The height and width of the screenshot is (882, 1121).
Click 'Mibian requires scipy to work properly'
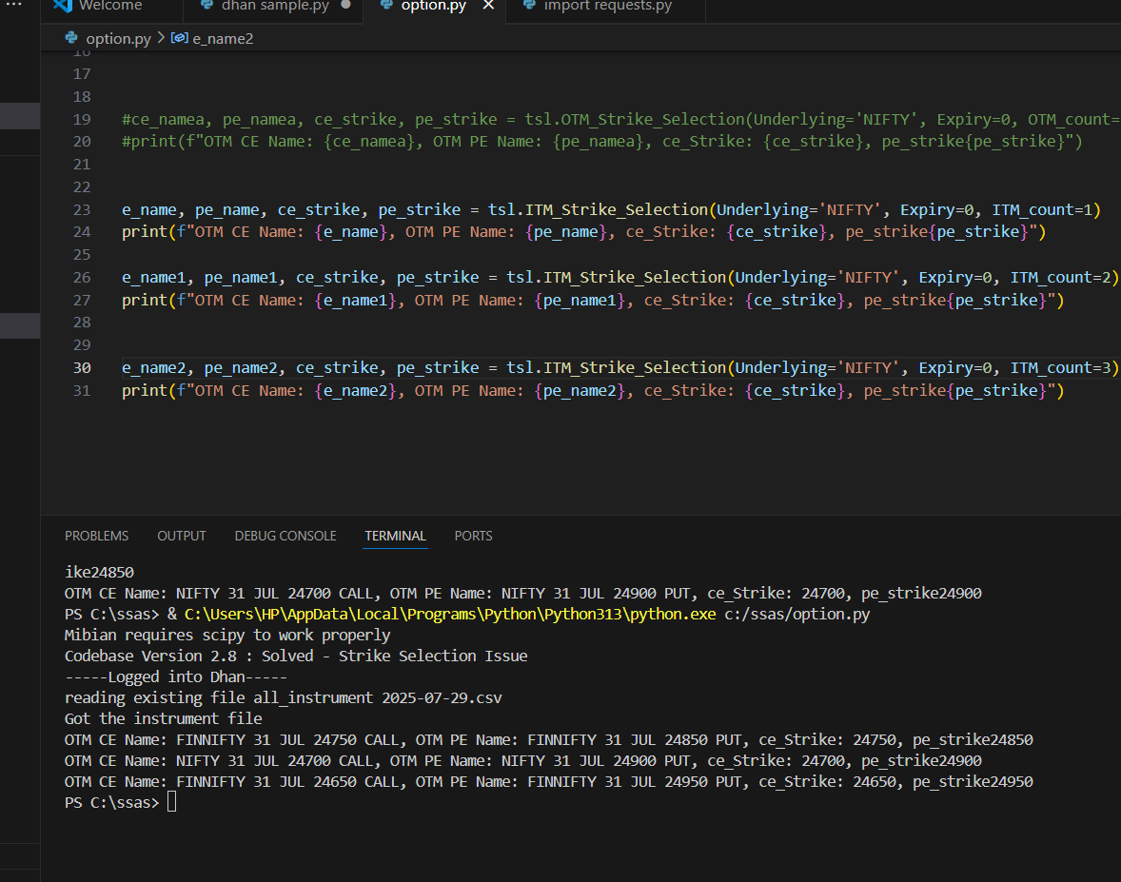point(227,636)
